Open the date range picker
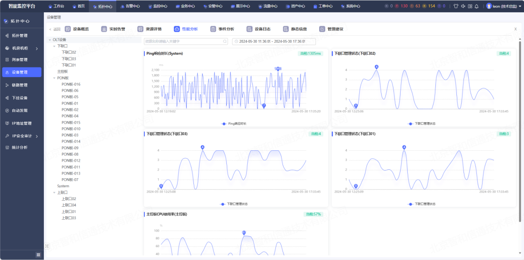Screen dimensions: 524x260 pyautogui.click(x=274, y=41)
